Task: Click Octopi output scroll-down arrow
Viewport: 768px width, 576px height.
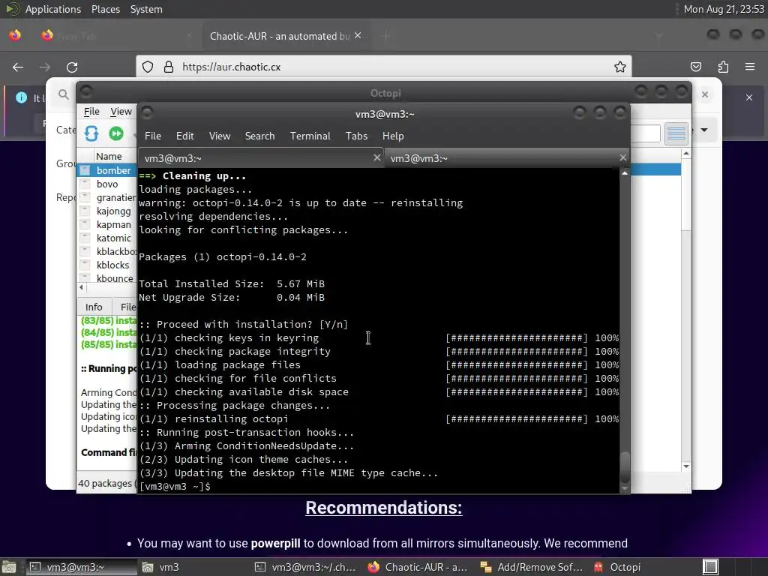Action: (x=686, y=466)
